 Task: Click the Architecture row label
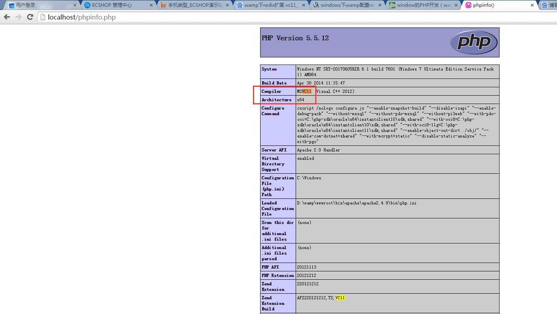(277, 100)
